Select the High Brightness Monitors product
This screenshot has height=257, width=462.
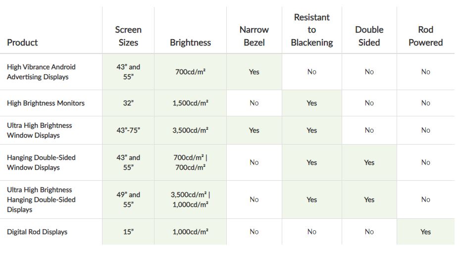46,103
